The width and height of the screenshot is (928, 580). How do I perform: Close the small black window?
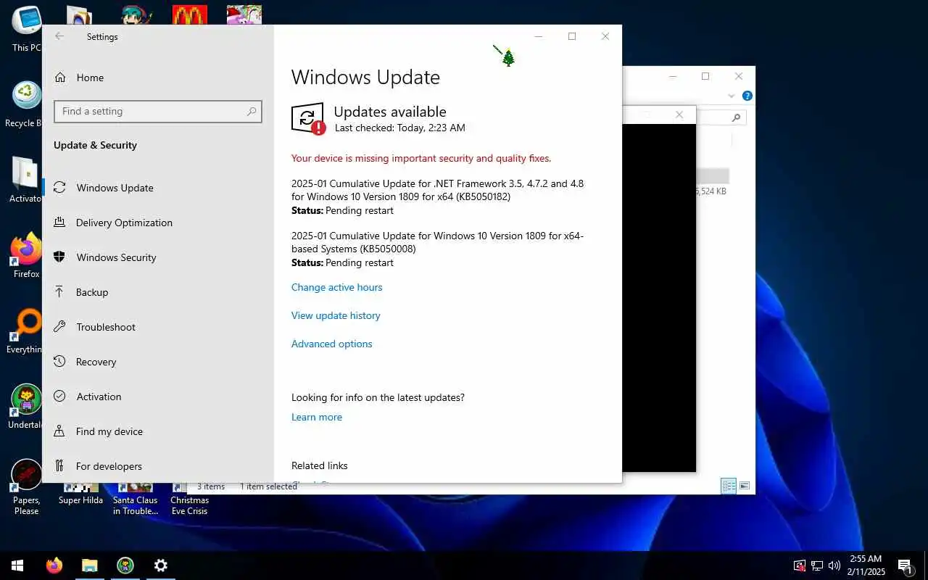[x=679, y=115]
